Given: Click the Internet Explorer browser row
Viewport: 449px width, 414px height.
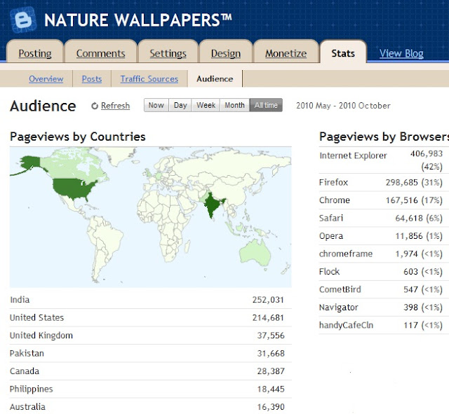Looking at the screenshot, I should pyautogui.click(x=384, y=160).
